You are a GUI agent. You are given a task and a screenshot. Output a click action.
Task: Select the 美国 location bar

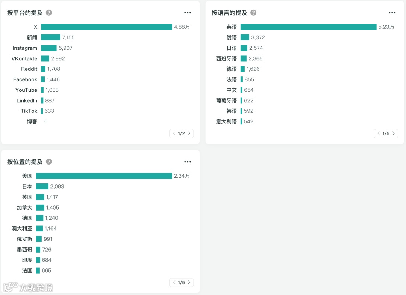[x=104, y=176]
